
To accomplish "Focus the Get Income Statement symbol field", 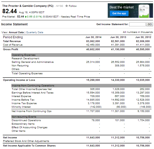I will coord(137,24).
